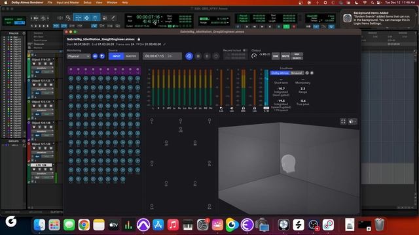Click the output level knob icon
Image resolution: width=419 pixels, height=235 pixels.
click(x=254, y=56)
